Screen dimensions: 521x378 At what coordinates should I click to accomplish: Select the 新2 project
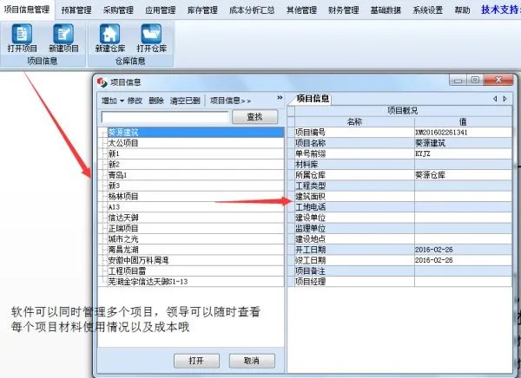click(195, 165)
